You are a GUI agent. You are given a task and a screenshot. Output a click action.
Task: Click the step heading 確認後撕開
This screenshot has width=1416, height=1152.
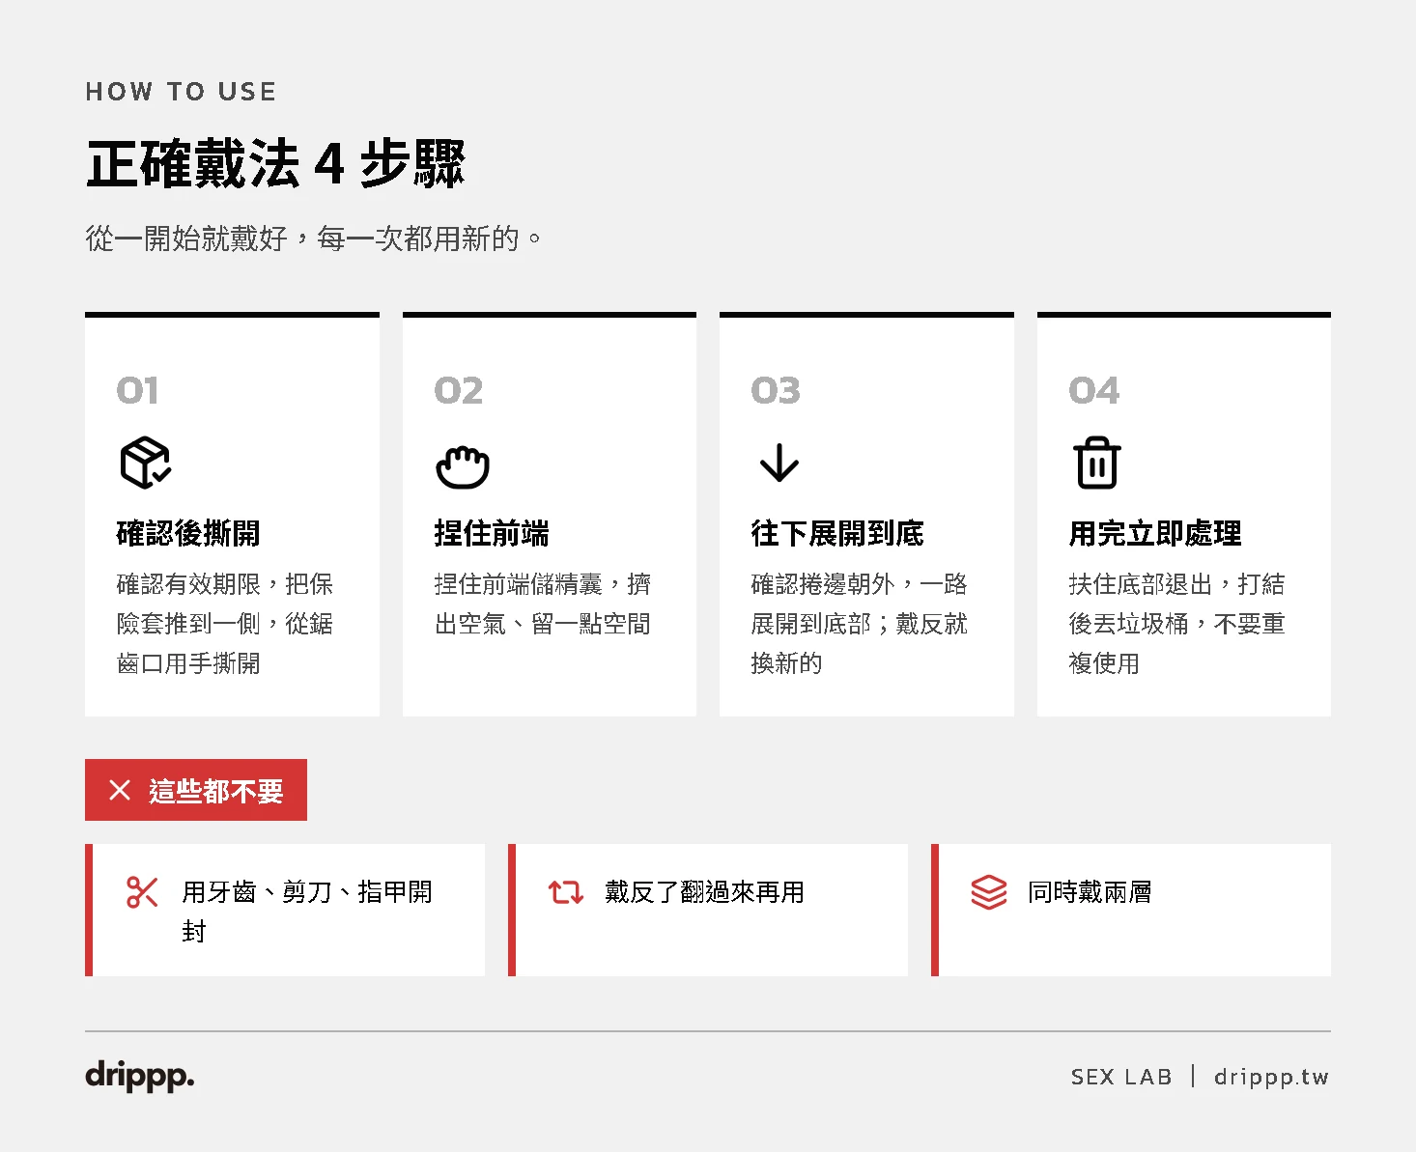188,533
